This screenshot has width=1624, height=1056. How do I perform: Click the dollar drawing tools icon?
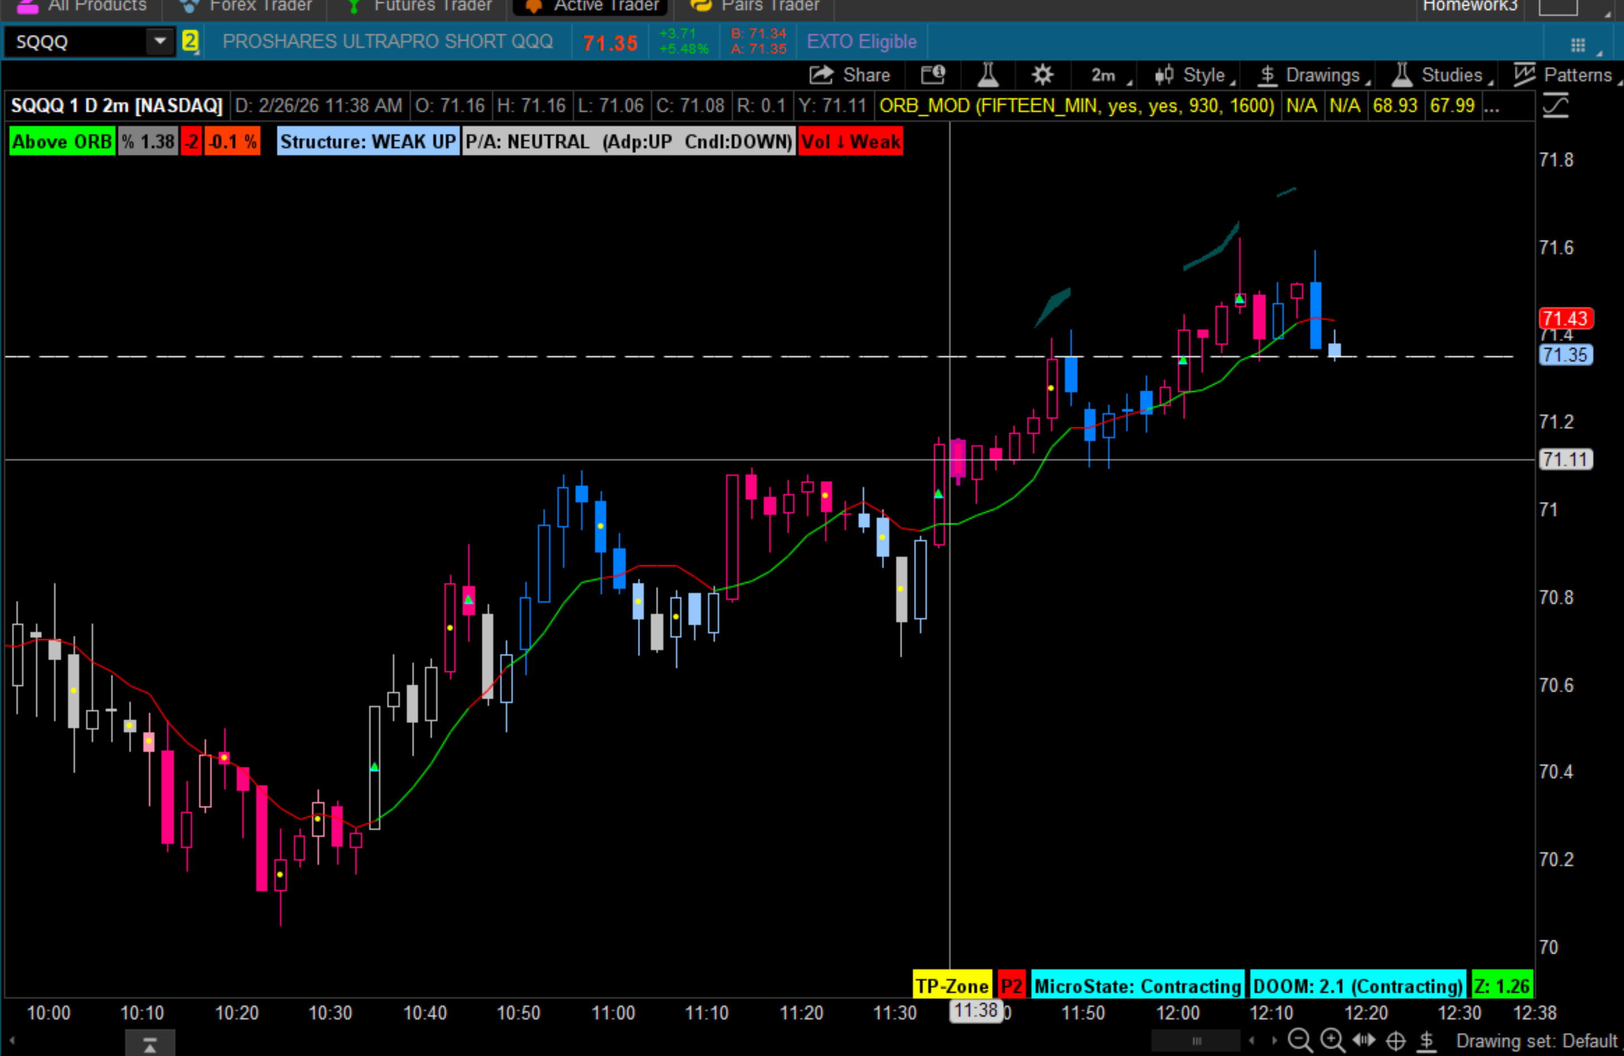[1426, 1041]
